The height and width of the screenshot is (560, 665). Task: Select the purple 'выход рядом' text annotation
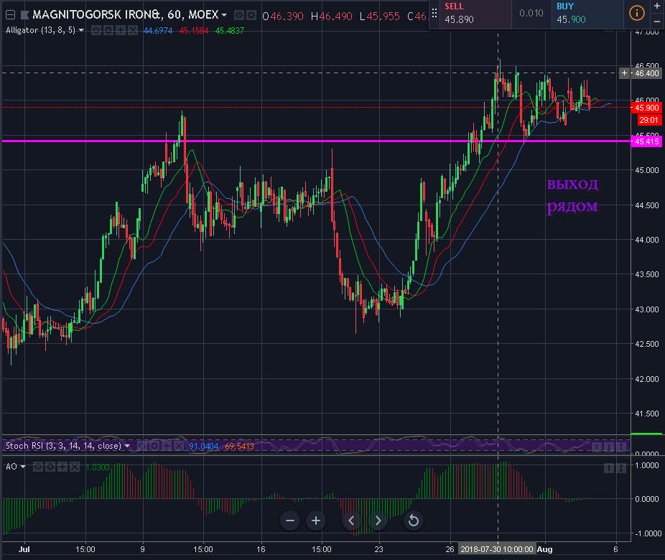[x=572, y=195]
